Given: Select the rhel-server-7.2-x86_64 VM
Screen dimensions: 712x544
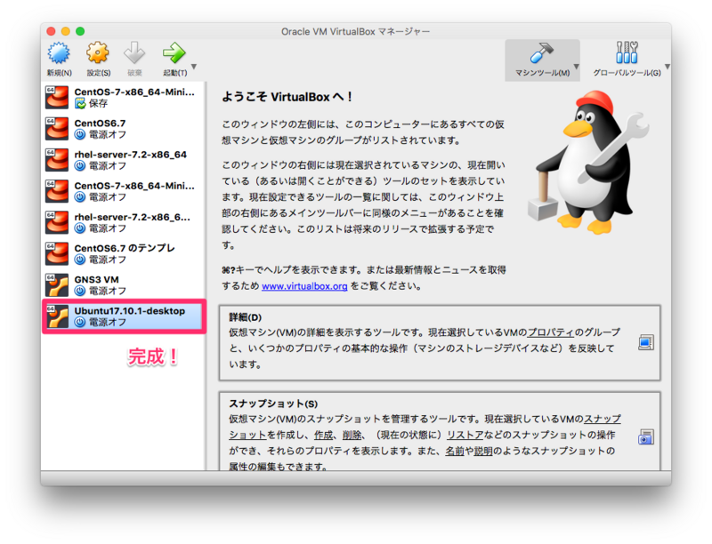Looking at the screenshot, I should (124, 160).
